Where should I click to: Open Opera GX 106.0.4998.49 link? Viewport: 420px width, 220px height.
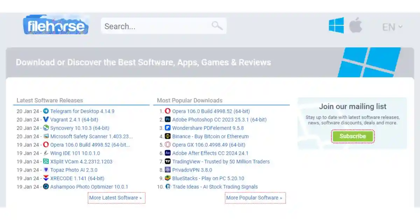[209, 145]
